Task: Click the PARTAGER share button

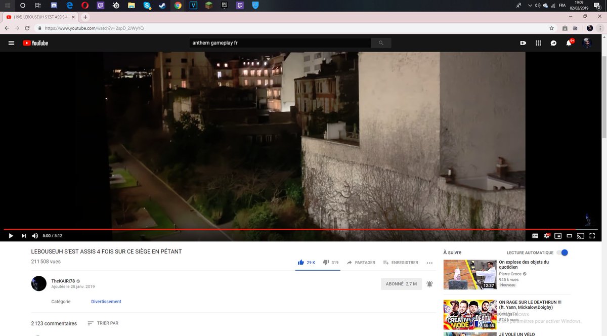Action: pyautogui.click(x=361, y=263)
